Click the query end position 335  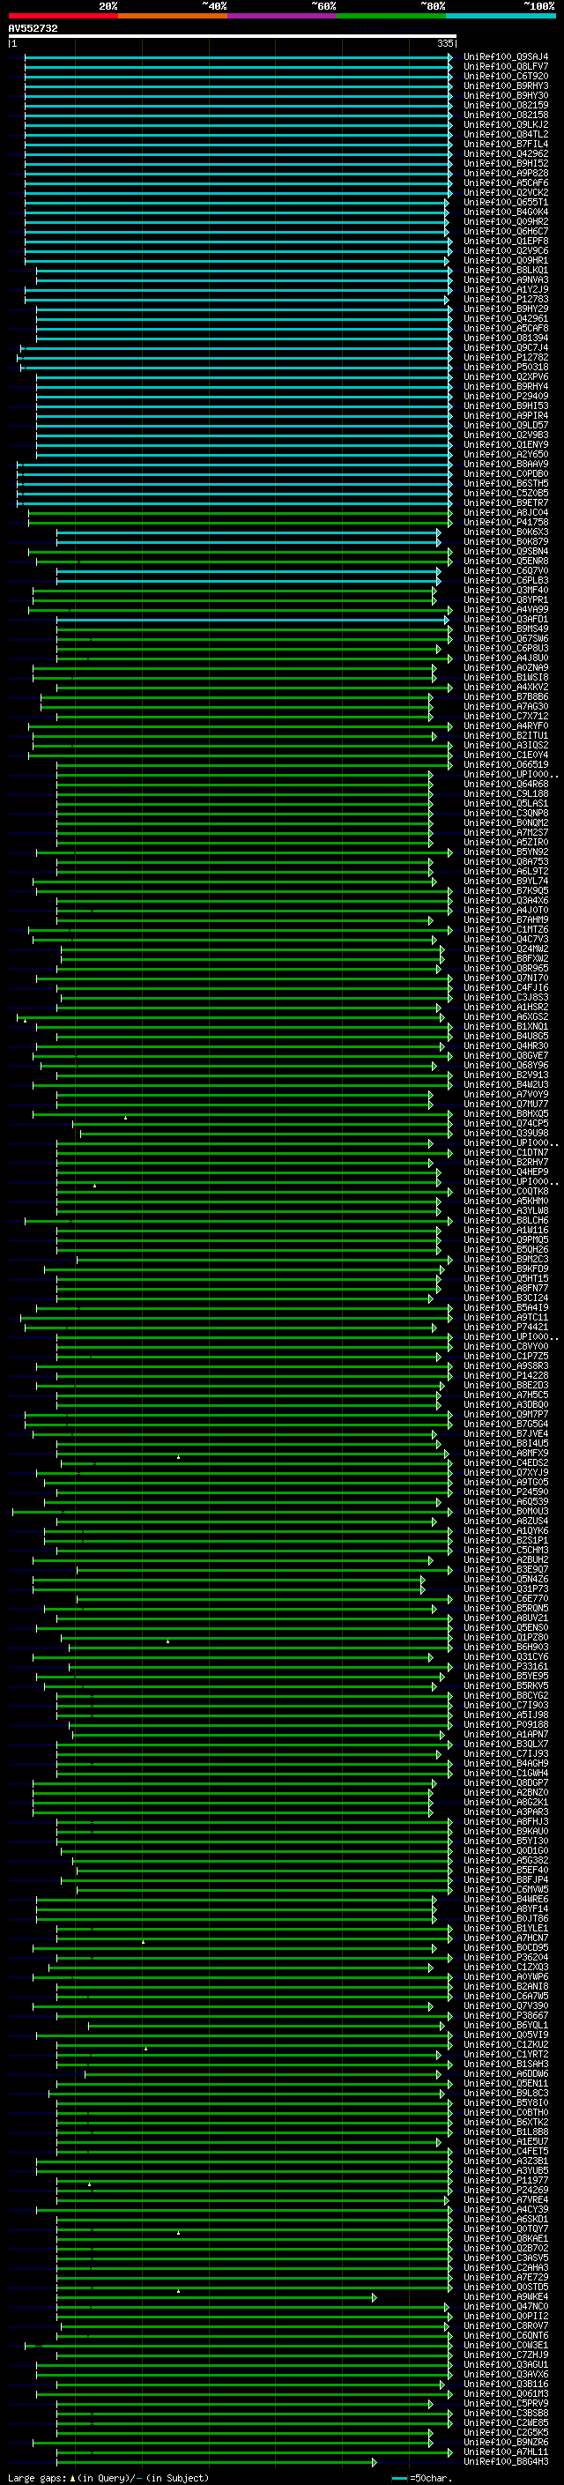click(x=445, y=43)
